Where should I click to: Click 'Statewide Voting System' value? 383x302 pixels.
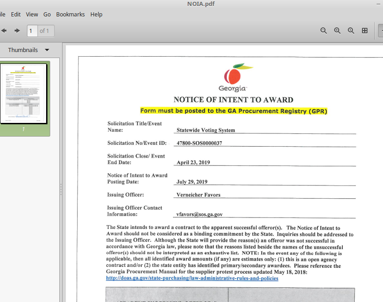click(206, 130)
